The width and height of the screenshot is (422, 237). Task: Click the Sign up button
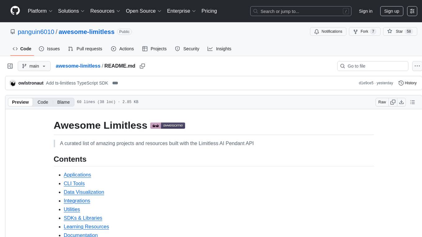pos(392,11)
